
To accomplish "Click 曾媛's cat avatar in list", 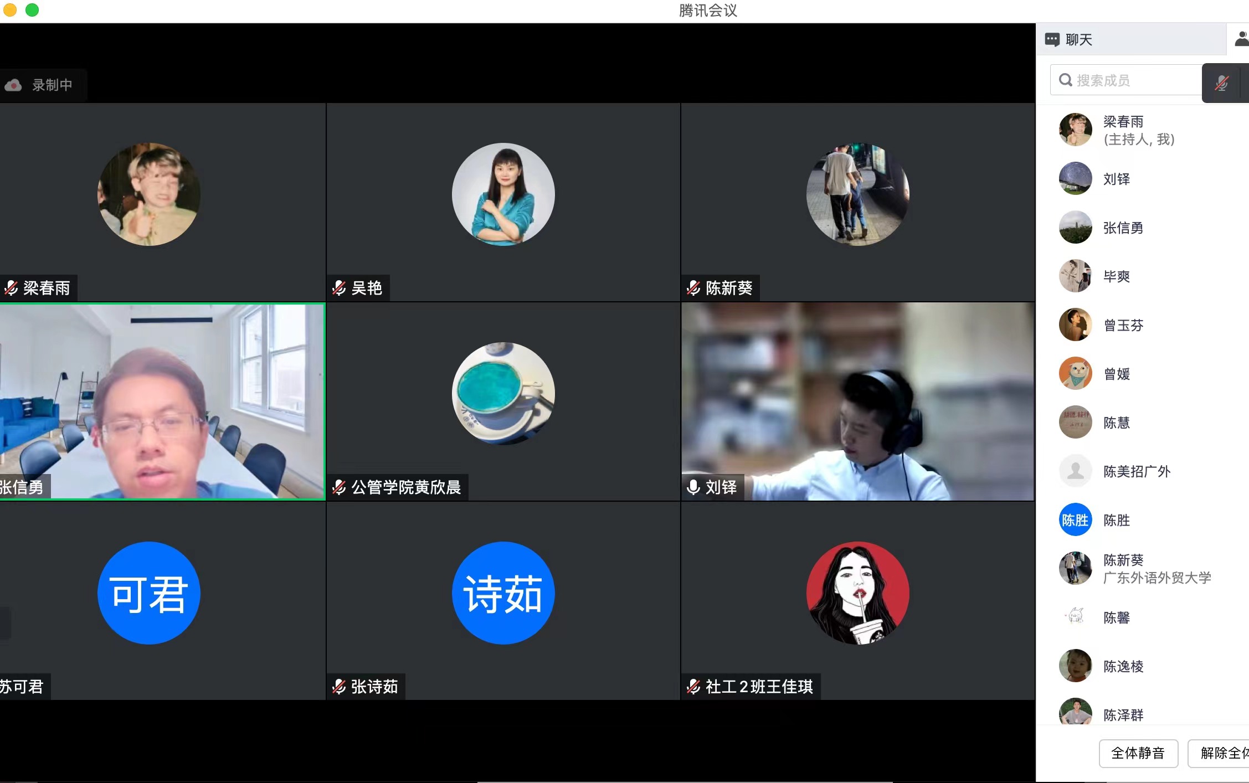I will coord(1075,374).
